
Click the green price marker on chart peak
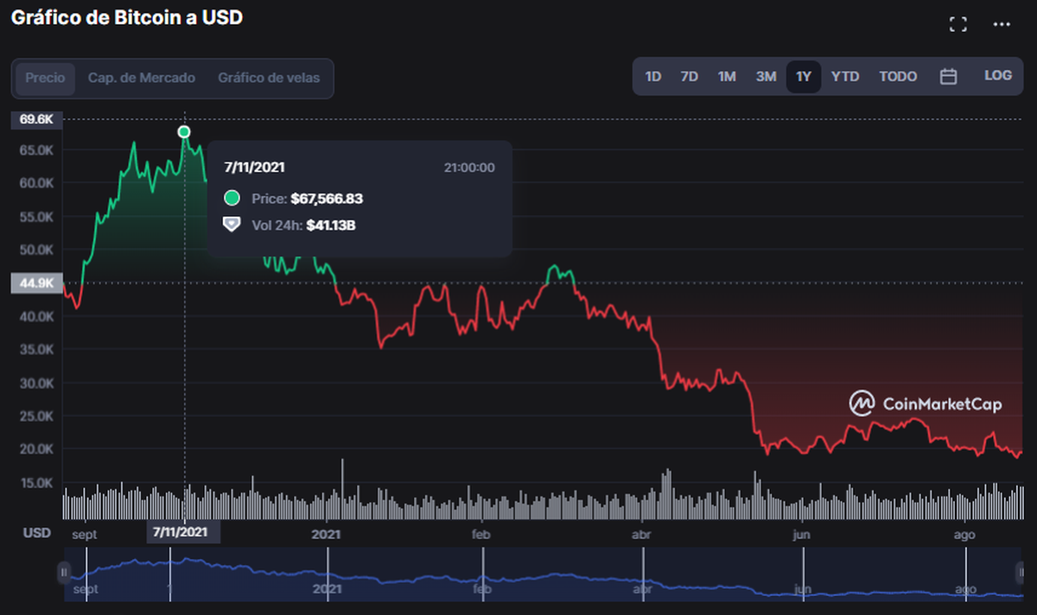(x=184, y=132)
